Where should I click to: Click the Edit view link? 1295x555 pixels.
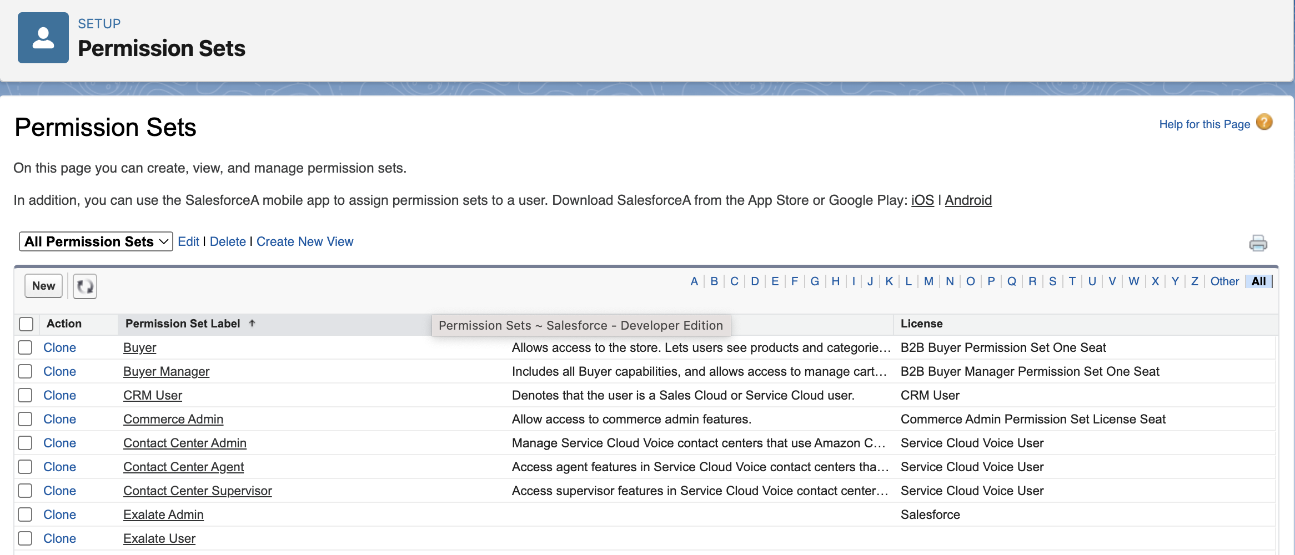coord(188,241)
